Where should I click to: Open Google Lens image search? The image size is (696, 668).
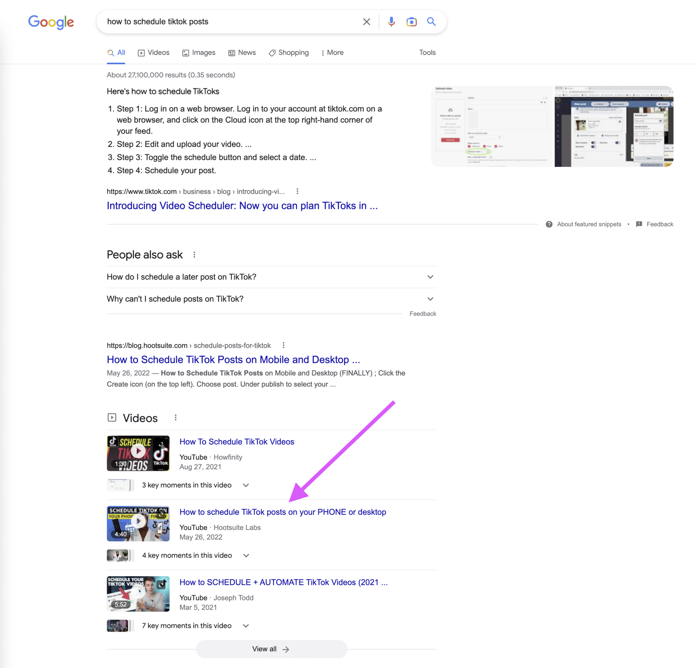tap(411, 22)
